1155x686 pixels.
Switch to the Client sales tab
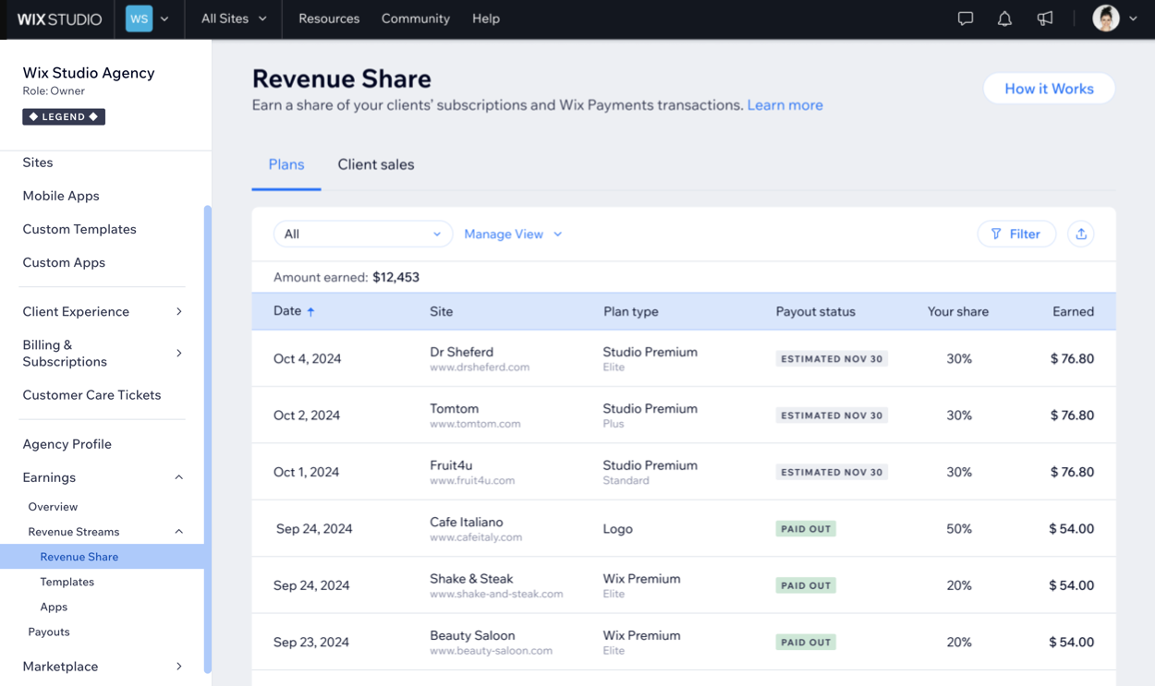pos(376,164)
